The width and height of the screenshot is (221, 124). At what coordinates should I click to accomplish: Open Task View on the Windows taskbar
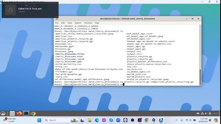82,120
